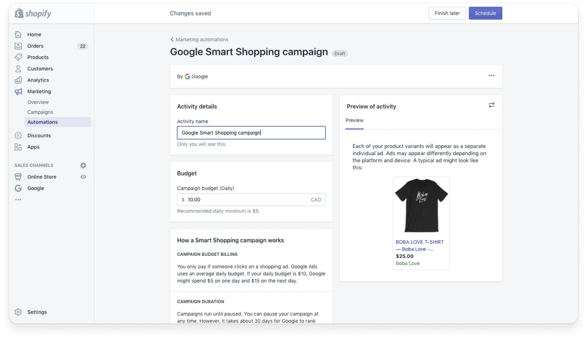This screenshot has height=338, width=587.
Task: Click Google Smart Shopping campaign page title
Action: pyautogui.click(x=249, y=52)
